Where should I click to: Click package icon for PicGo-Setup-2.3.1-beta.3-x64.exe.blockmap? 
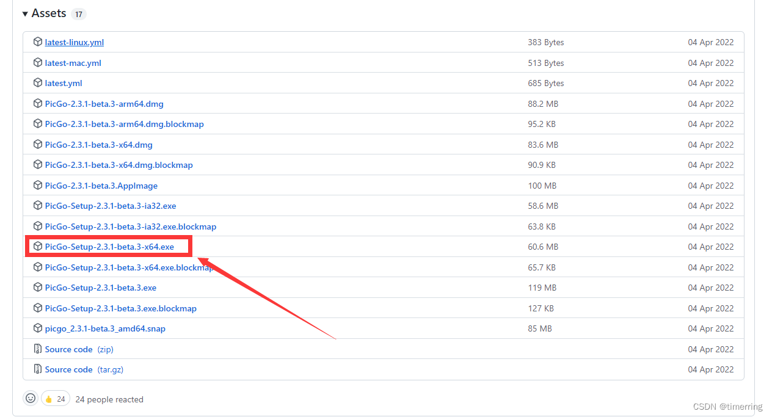pyautogui.click(x=38, y=267)
